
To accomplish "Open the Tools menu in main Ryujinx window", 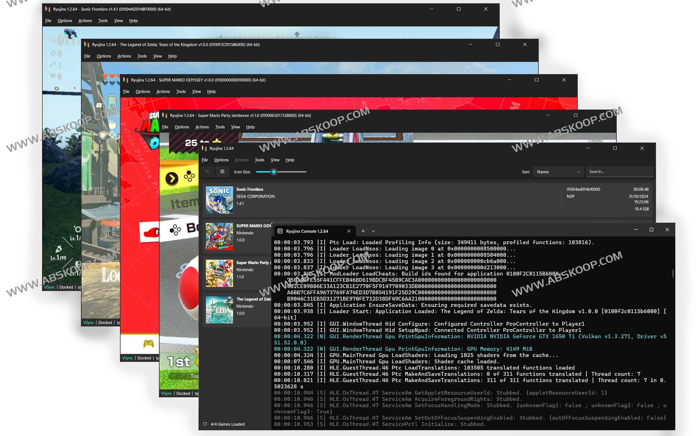I will point(259,160).
